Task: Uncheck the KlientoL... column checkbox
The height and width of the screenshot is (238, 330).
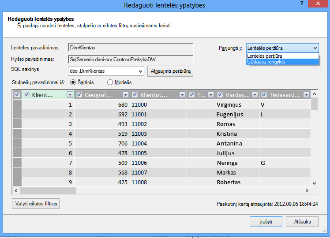Action: [x=135, y=95]
